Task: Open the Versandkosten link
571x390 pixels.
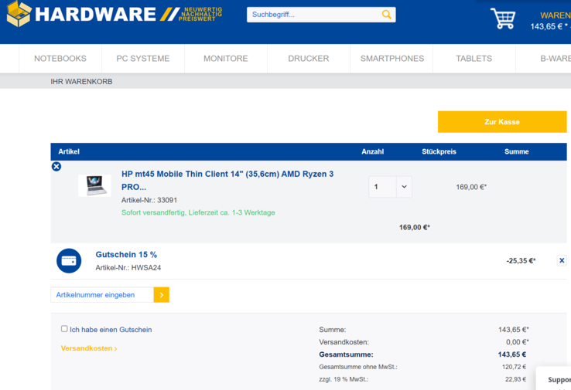Action: 89,348
